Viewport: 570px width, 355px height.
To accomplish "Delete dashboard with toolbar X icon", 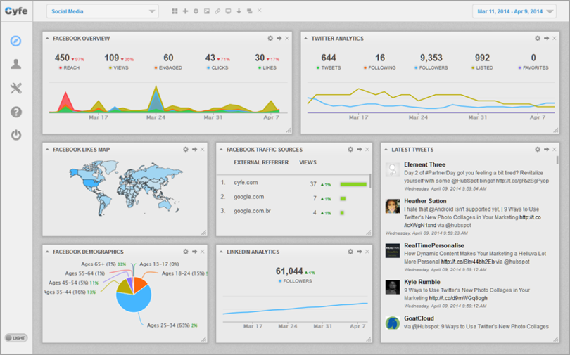I will coord(260,11).
